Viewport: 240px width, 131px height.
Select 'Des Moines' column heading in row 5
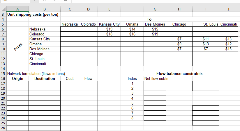155,24
